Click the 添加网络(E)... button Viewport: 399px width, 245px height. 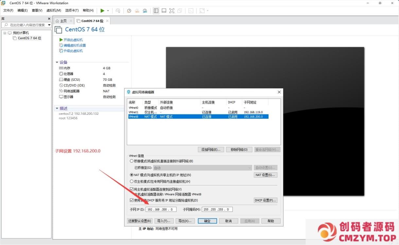211,149
